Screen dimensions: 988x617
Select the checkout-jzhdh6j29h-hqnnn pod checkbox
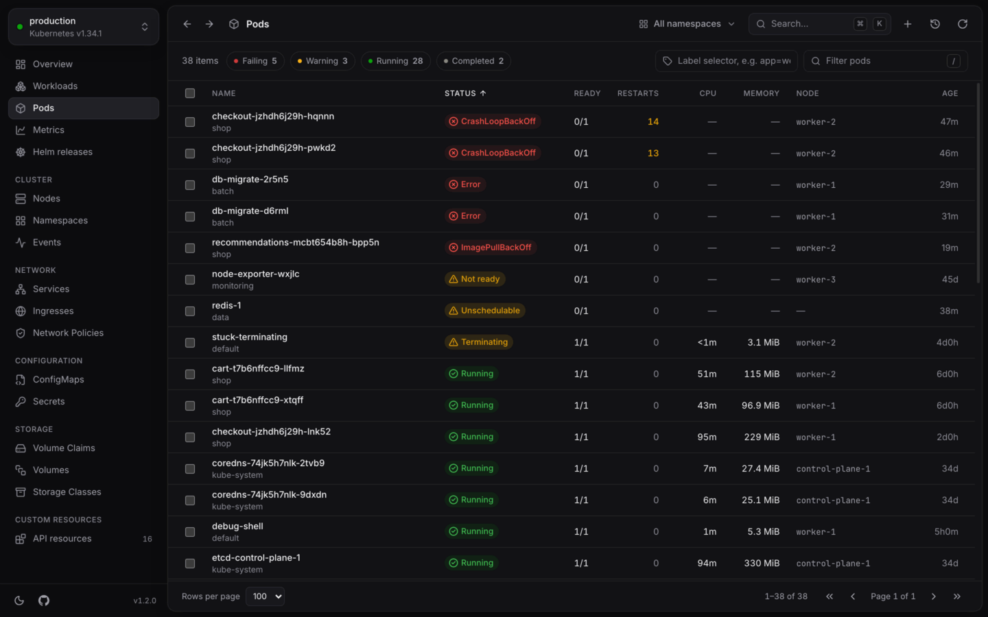(190, 122)
